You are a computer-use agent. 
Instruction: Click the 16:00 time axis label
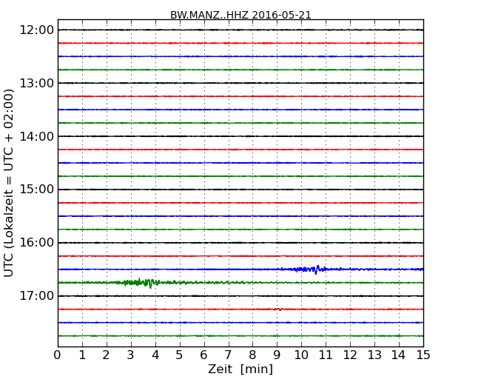(x=36, y=243)
